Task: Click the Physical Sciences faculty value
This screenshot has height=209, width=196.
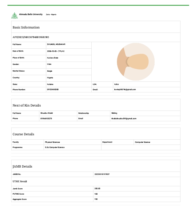Action: (x=52, y=142)
